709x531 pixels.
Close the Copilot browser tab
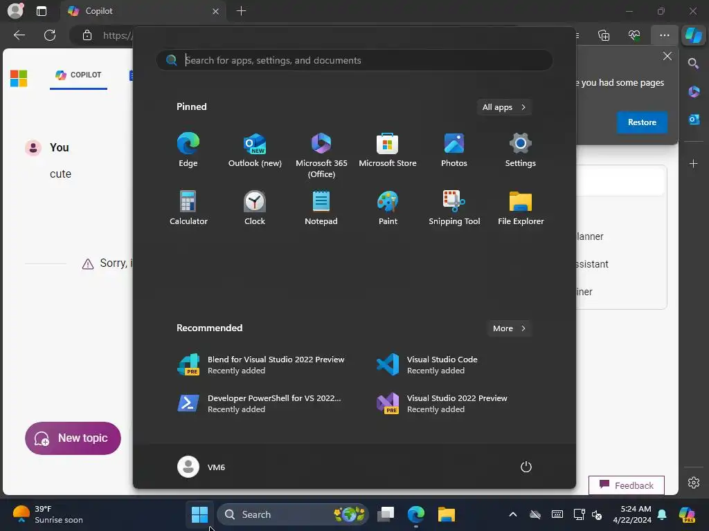pos(216,11)
